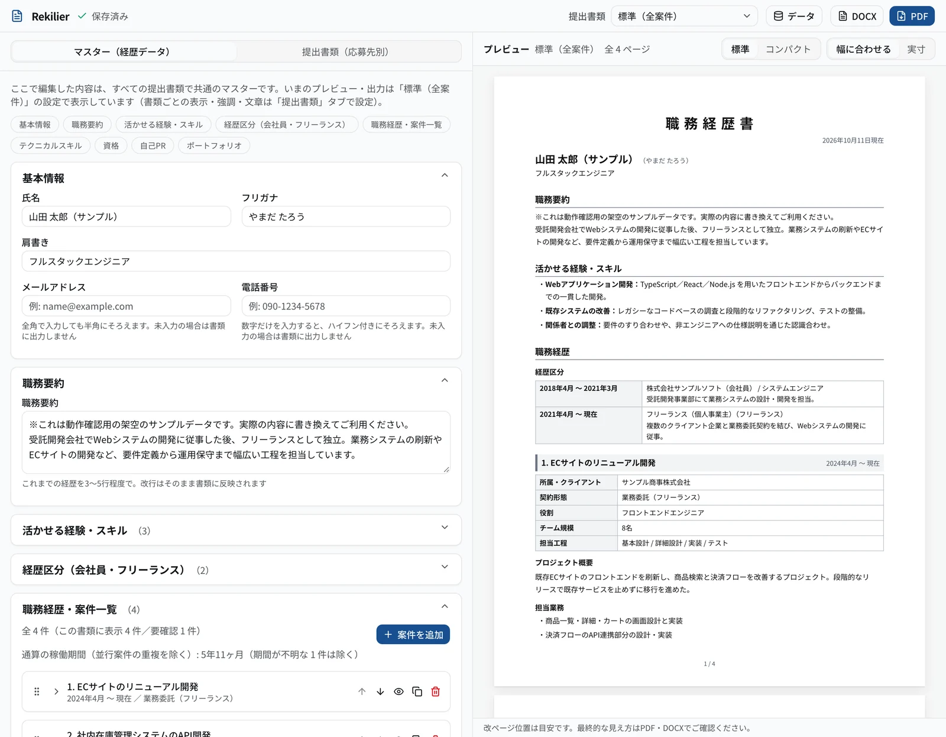The image size is (946, 737).
Task: Jump to テクニカルスキル chip
Action: coord(51,146)
